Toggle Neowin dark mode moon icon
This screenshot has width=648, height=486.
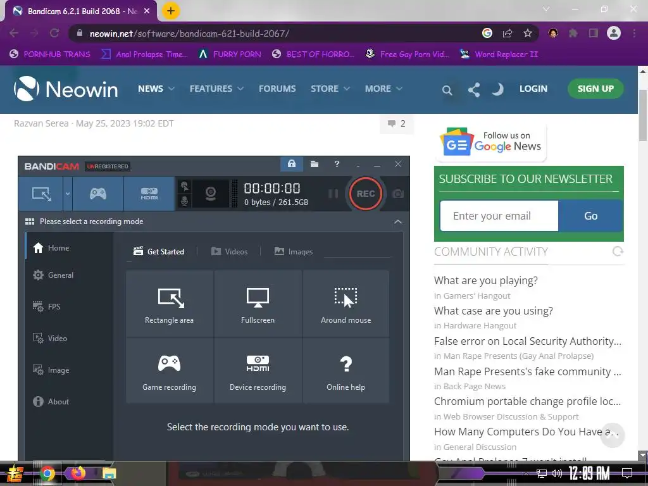(497, 89)
